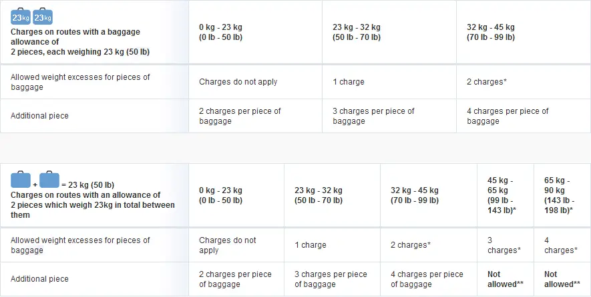This screenshot has height=297, width=591.
Task: Click the left blank suitcase icon
Action: (x=21, y=179)
